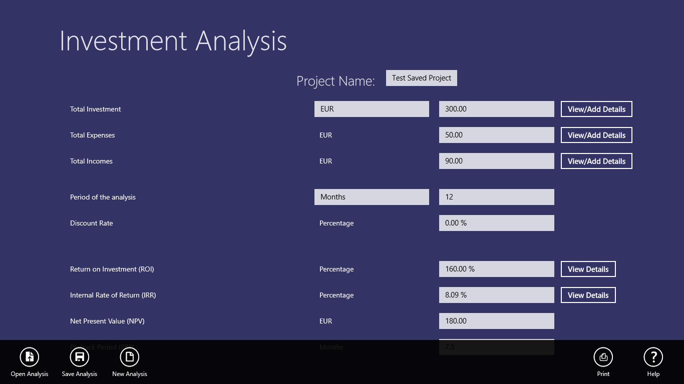View Details of Return on Investment
Image resolution: width=684 pixels, height=384 pixels.
click(588, 269)
